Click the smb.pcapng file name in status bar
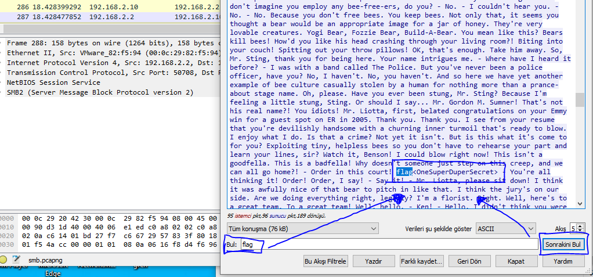 45,260
